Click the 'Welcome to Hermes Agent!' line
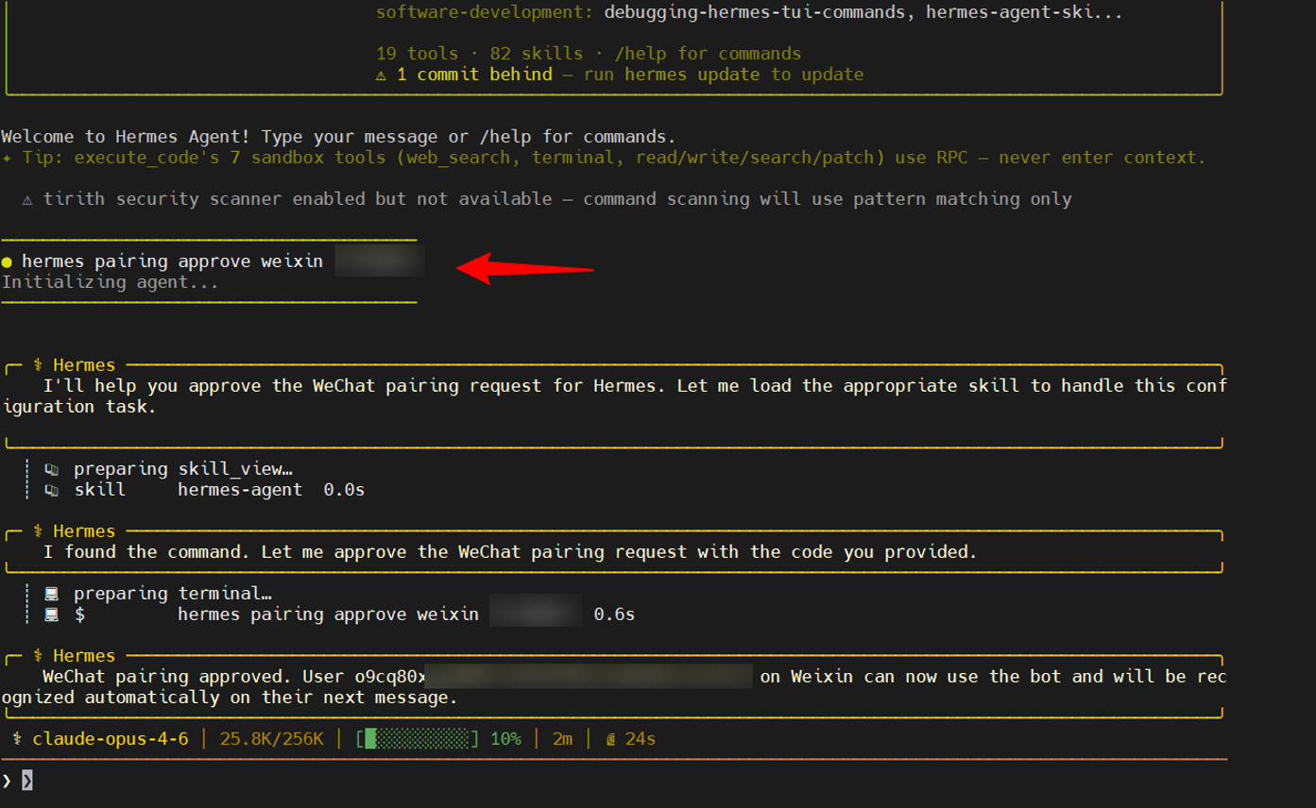Image resolution: width=1316 pixels, height=808 pixels. [339, 137]
